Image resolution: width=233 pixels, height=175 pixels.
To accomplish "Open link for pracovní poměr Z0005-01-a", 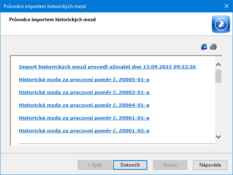I will 84,80.
